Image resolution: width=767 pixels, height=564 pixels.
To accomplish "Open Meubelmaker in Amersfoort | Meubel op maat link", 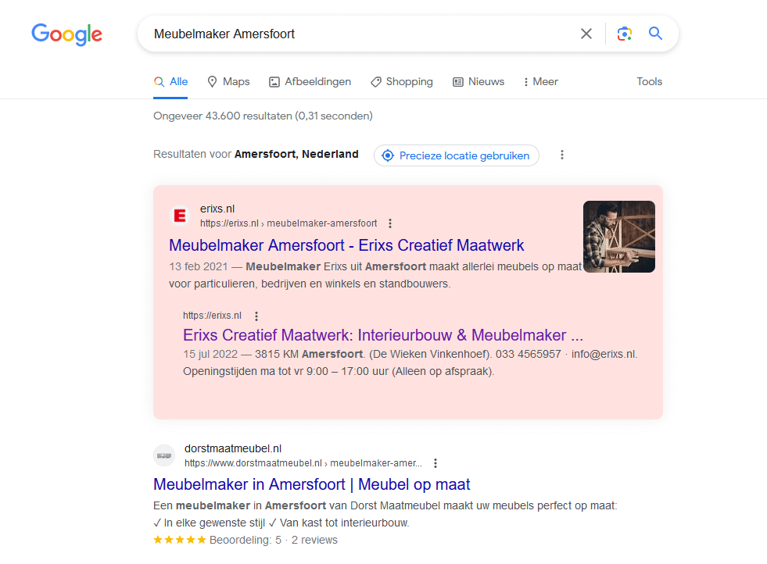I will point(312,484).
